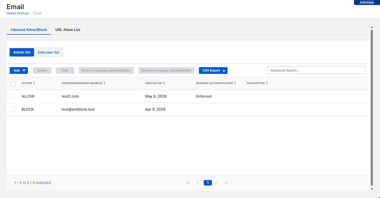Go to the last page double-chevron
380x198 pixels.
point(226,183)
